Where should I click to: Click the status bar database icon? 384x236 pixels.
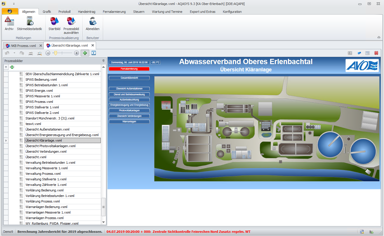[x=362, y=232]
